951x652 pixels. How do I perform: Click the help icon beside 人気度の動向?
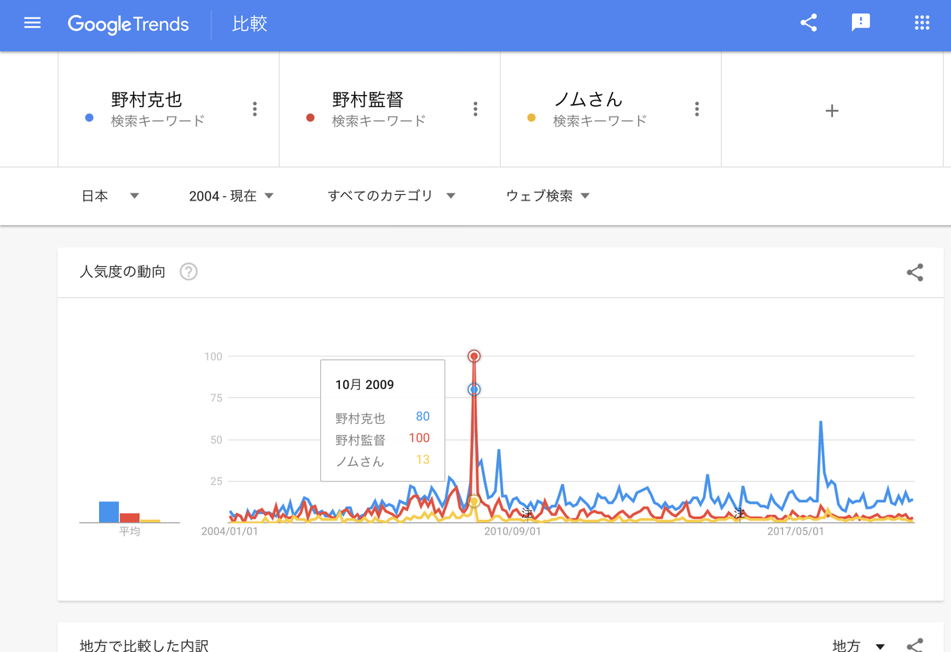pyautogui.click(x=189, y=272)
